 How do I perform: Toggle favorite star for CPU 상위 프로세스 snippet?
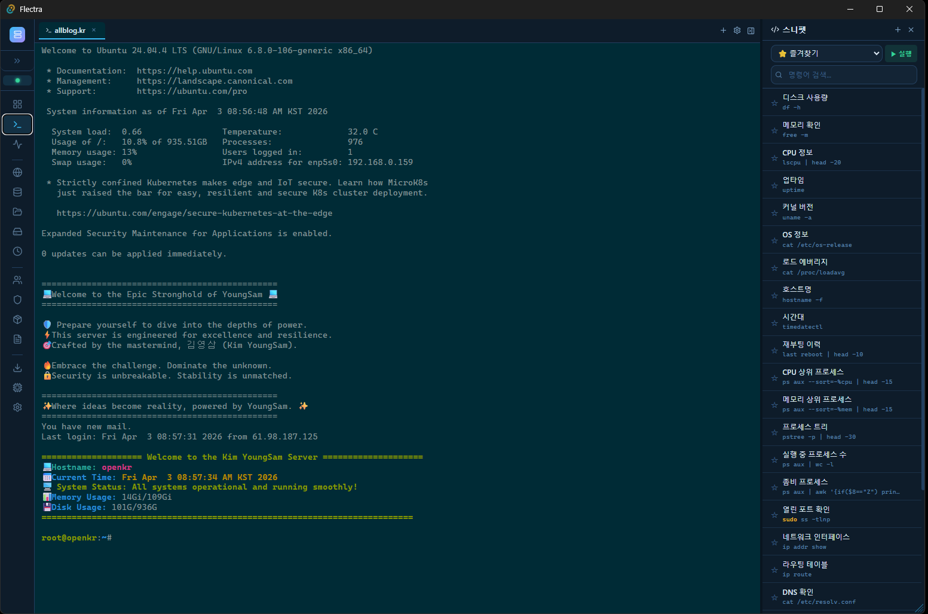(x=774, y=378)
